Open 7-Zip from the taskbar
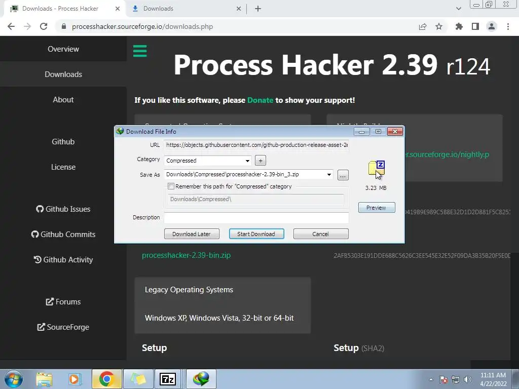The height and width of the screenshot is (389, 519). coord(168,379)
